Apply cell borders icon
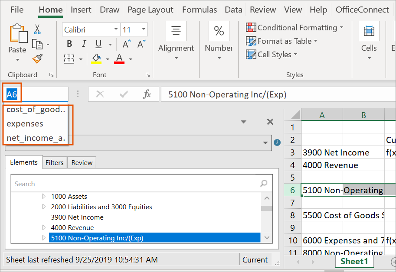396x272 pixels. [x=69, y=59]
